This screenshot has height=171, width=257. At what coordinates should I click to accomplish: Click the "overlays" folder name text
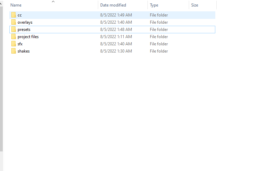25,22
